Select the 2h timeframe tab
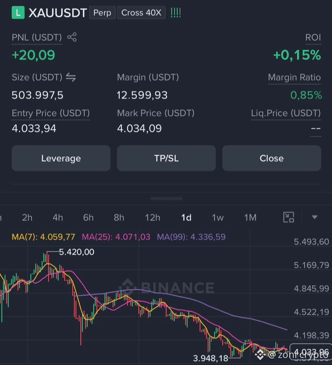The height and width of the screenshot is (365, 332). pos(27,218)
